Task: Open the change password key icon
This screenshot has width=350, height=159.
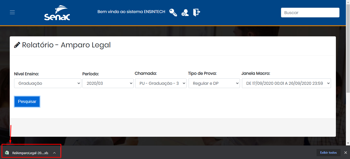Action: 173,12
